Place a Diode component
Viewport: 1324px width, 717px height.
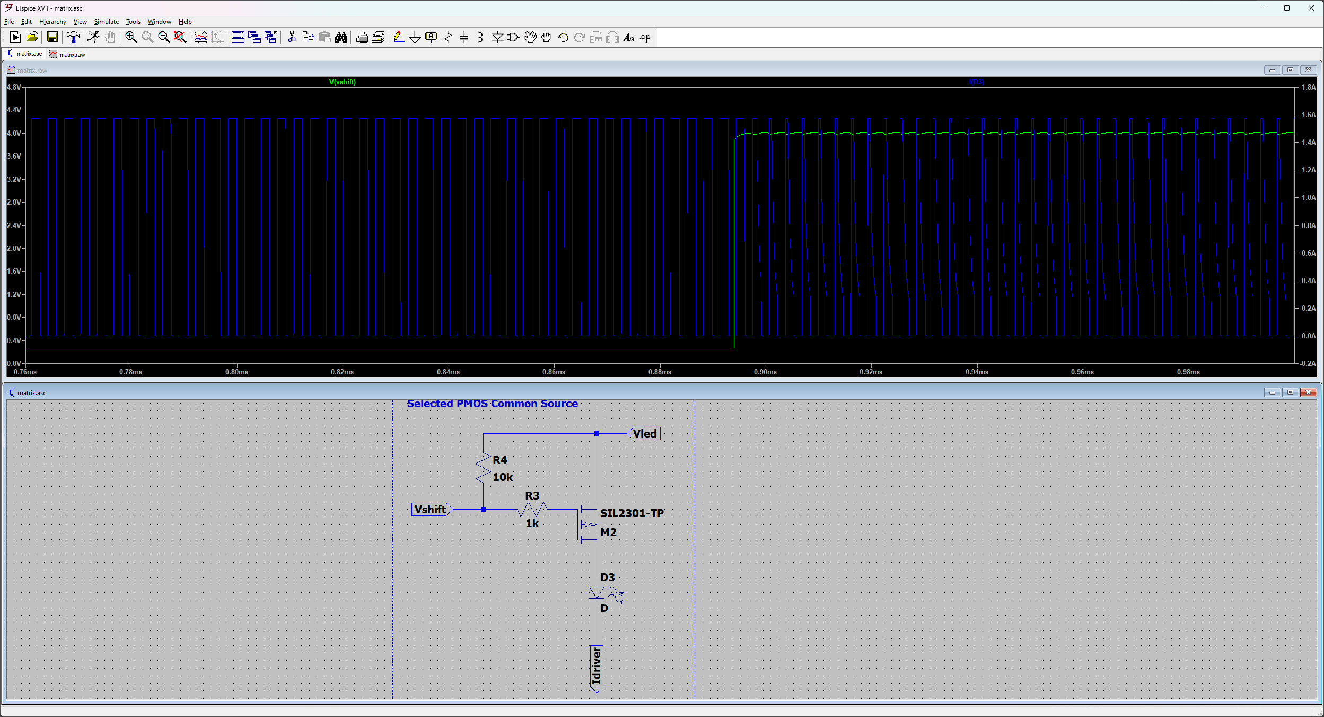coord(497,37)
